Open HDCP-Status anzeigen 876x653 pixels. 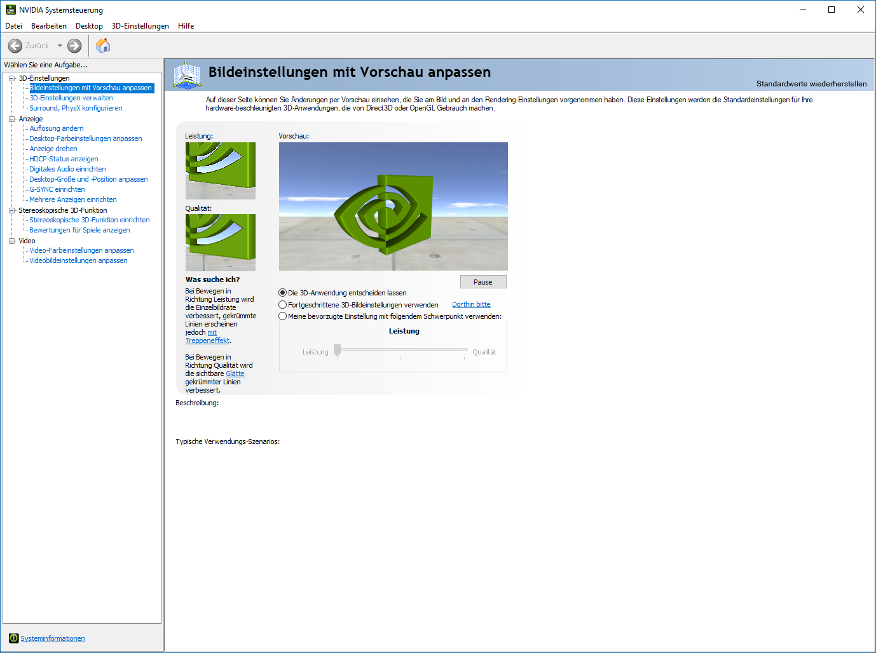point(64,159)
